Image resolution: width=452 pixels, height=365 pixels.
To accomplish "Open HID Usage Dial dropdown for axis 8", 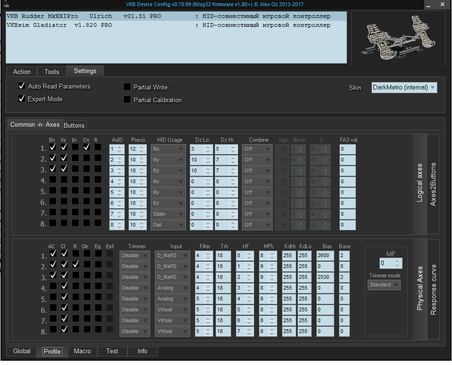I will pos(168,225).
